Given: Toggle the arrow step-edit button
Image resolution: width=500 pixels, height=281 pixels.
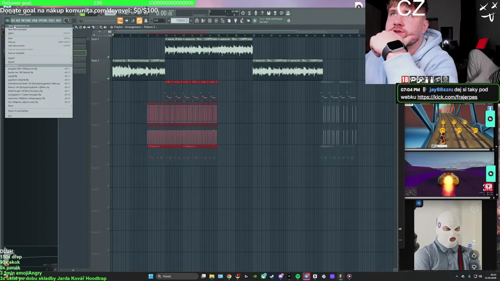Looking at the screenshot, I should [127, 20].
